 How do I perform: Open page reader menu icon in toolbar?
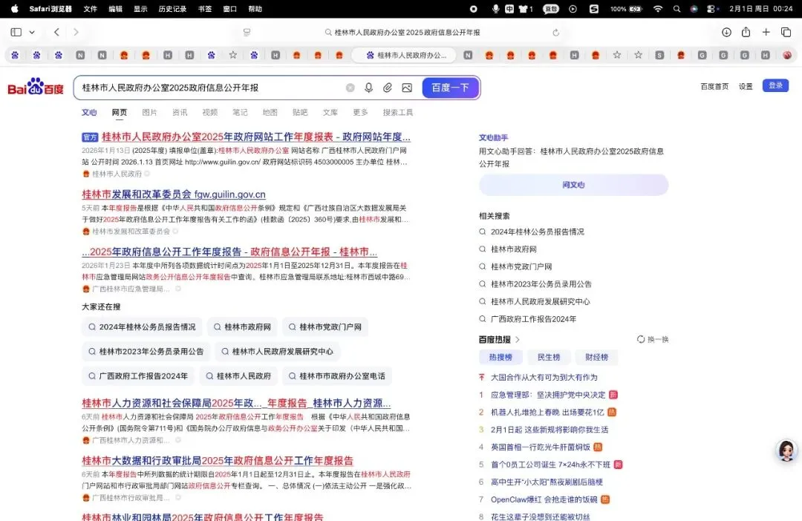pyautogui.click(x=247, y=32)
